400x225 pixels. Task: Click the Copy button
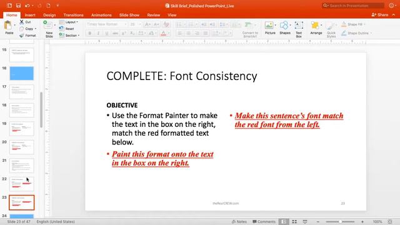(x=26, y=29)
